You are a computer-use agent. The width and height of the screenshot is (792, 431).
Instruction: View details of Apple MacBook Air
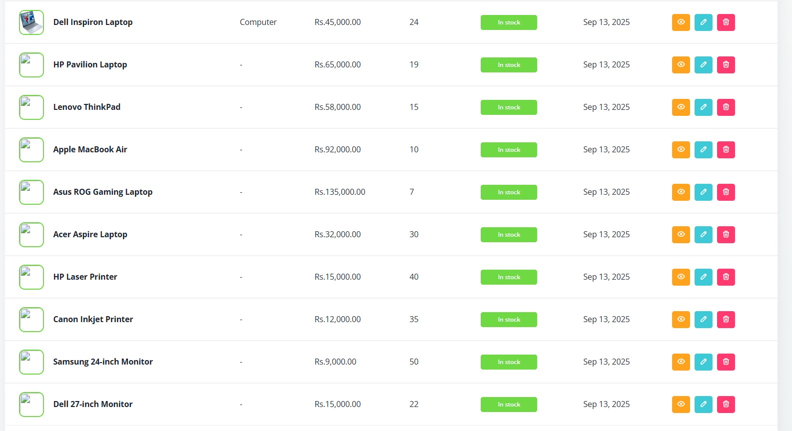[x=681, y=150]
